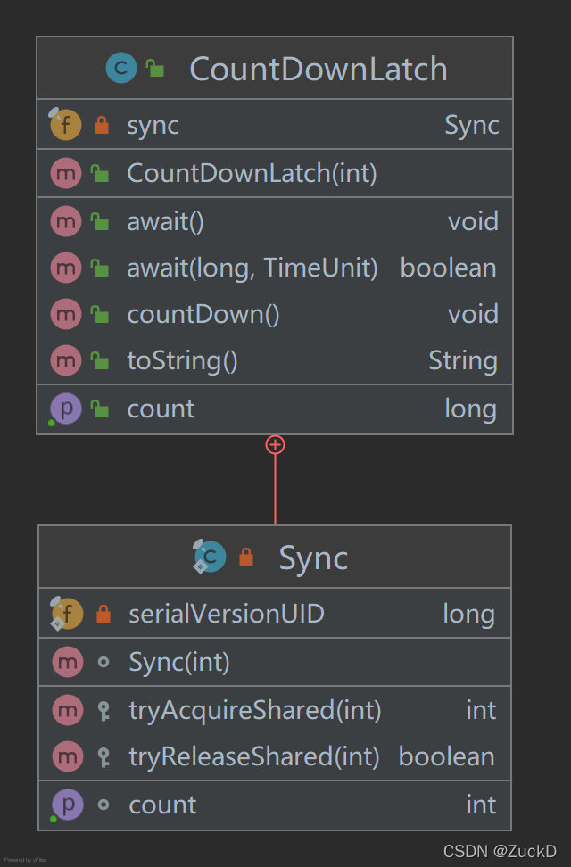
Task: Select the count int property in Sync
Action: click(x=275, y=805)
